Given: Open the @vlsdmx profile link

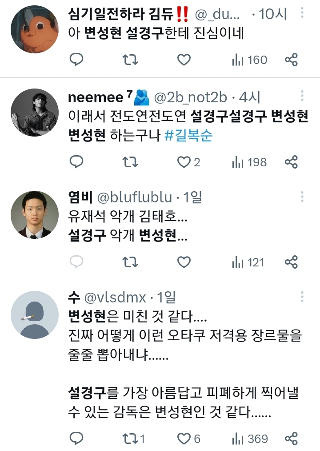Looking at the screenshot, I should coord(112,297).
